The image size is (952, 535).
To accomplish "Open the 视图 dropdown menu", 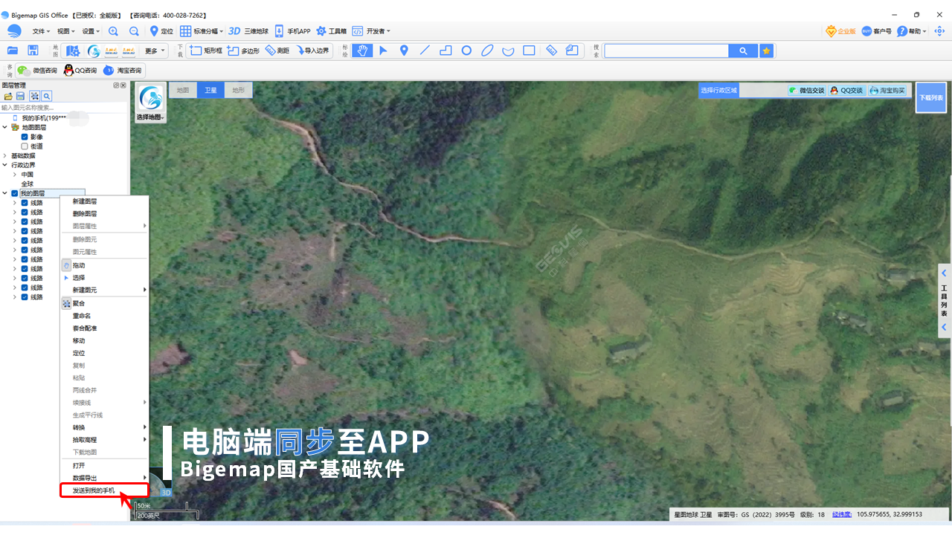I will click(66, 31).
